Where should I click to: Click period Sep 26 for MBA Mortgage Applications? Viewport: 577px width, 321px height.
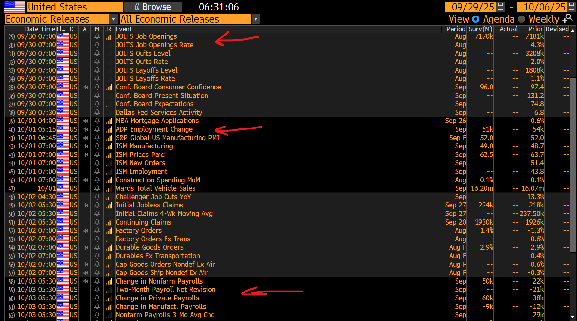456,121
